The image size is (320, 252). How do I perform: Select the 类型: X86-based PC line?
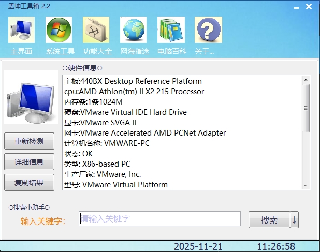coord(97,164)
